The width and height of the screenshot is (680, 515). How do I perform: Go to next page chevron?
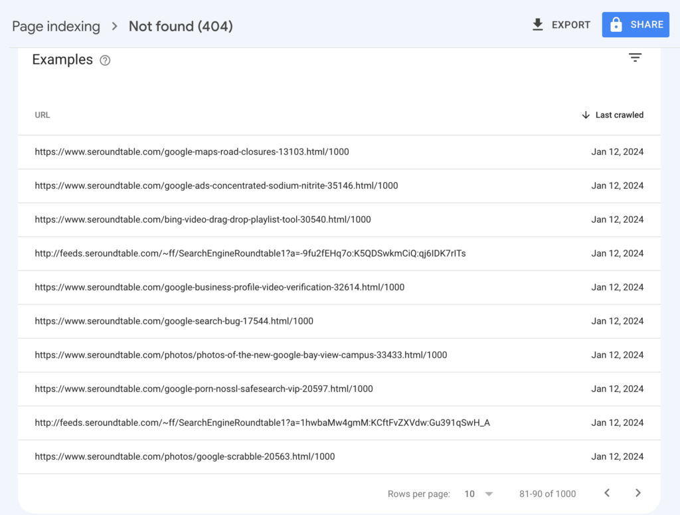click(637, 493)
